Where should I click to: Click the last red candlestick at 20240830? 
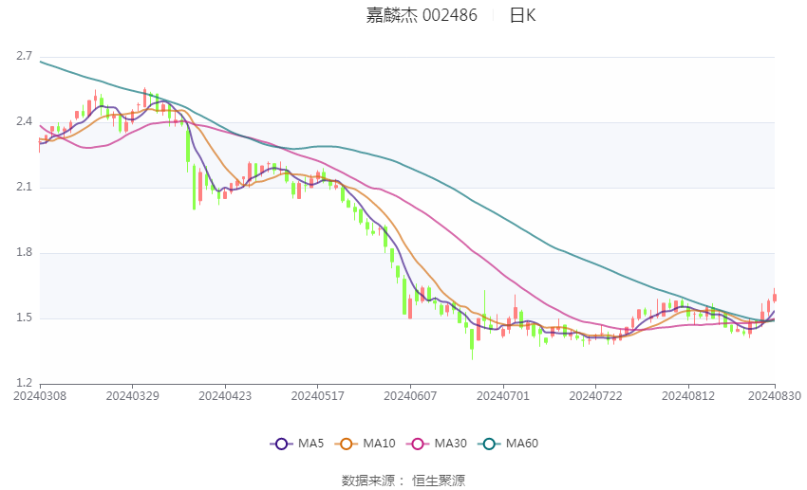tap(775, 297)
